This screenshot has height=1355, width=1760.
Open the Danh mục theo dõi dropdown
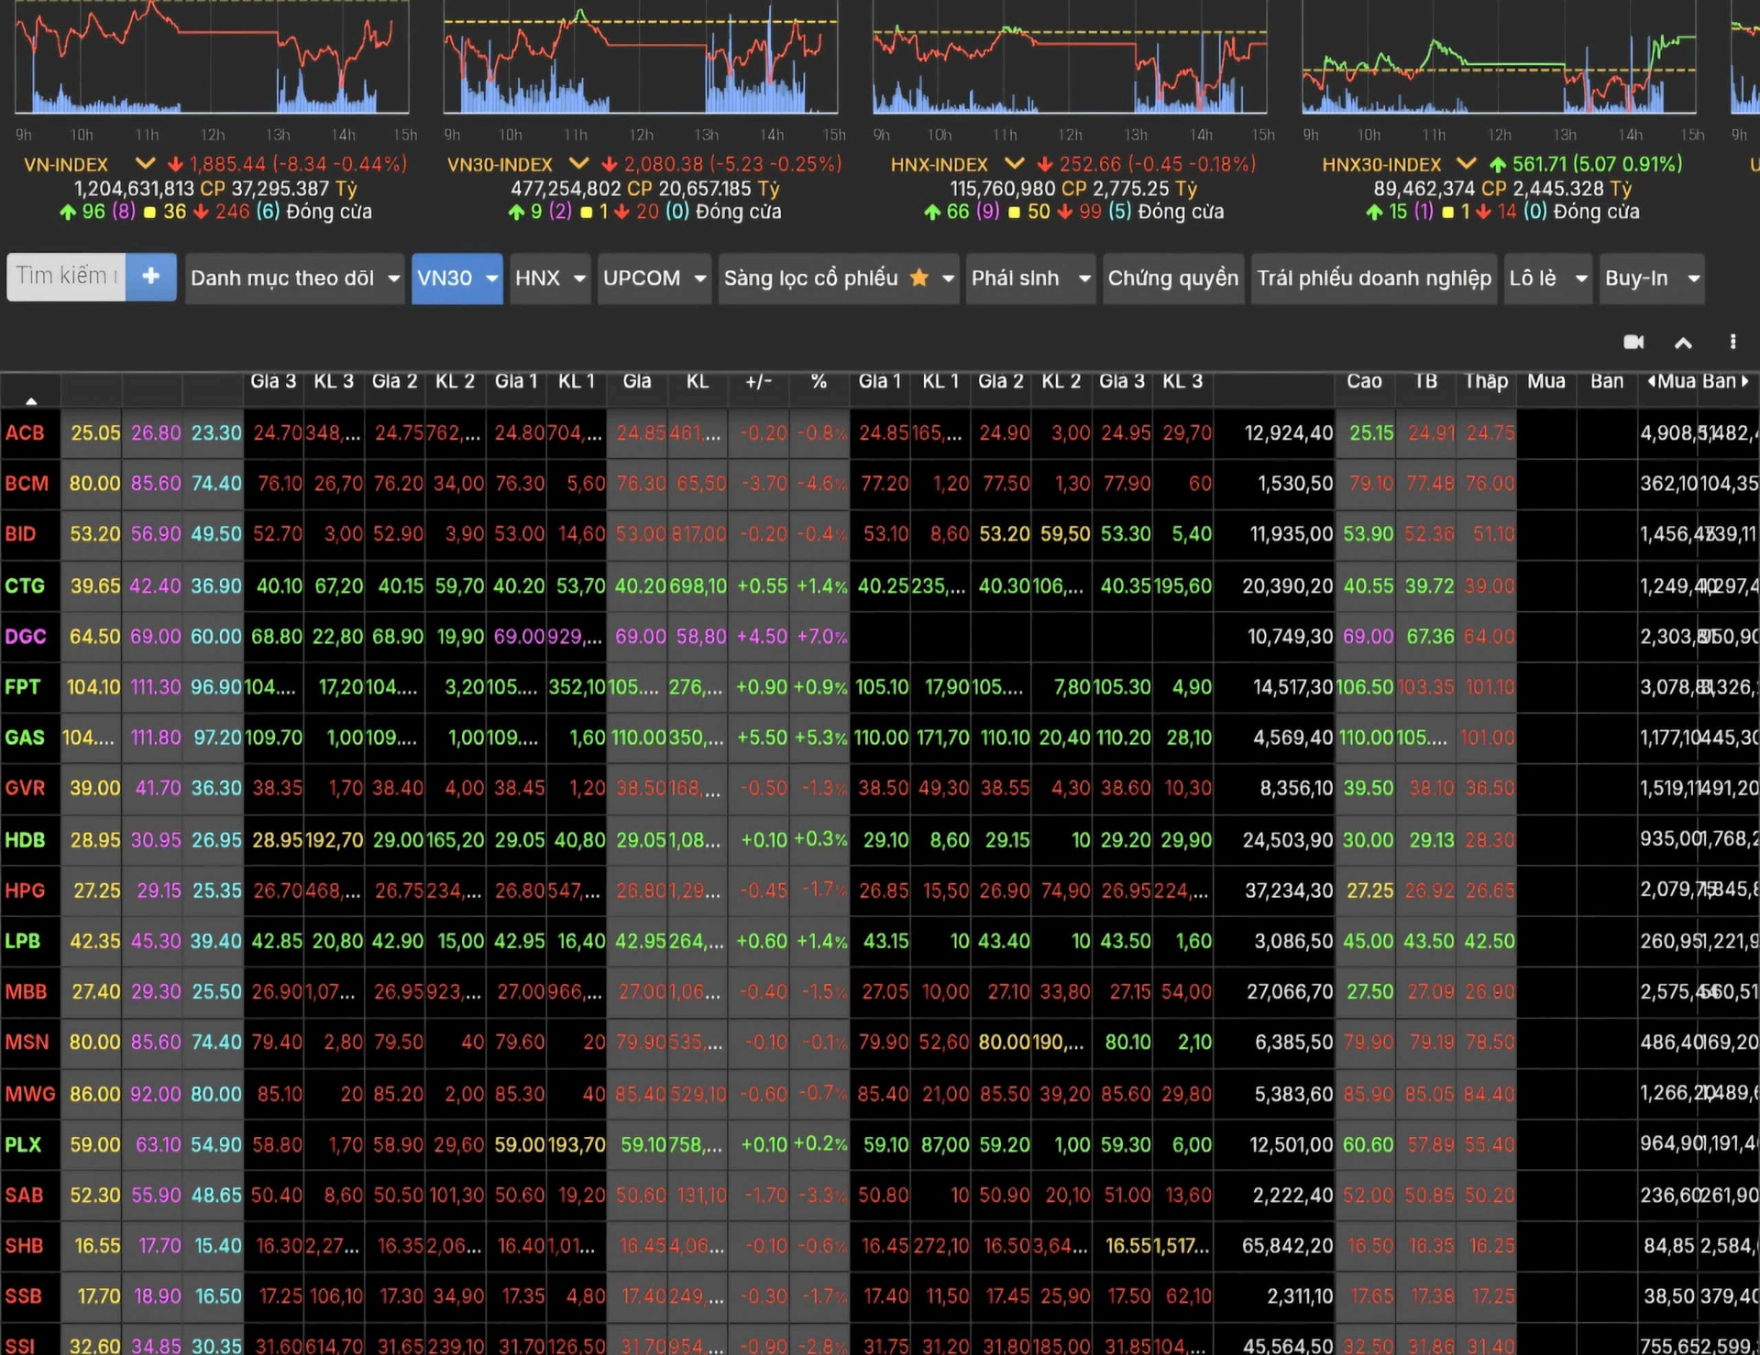pos(294,279)
